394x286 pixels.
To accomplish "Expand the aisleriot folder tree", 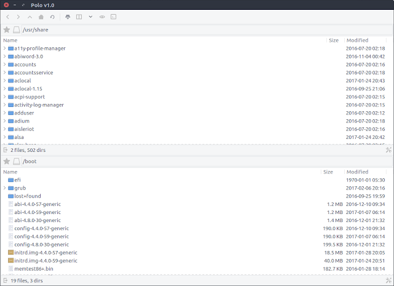I will (x=4, y=129).
